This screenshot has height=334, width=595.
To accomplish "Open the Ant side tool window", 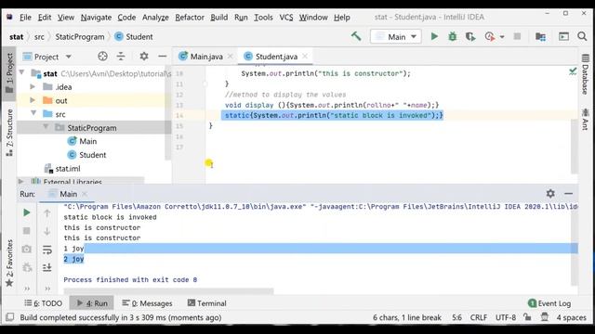I will pyautogui.click(x=585, y=120).
